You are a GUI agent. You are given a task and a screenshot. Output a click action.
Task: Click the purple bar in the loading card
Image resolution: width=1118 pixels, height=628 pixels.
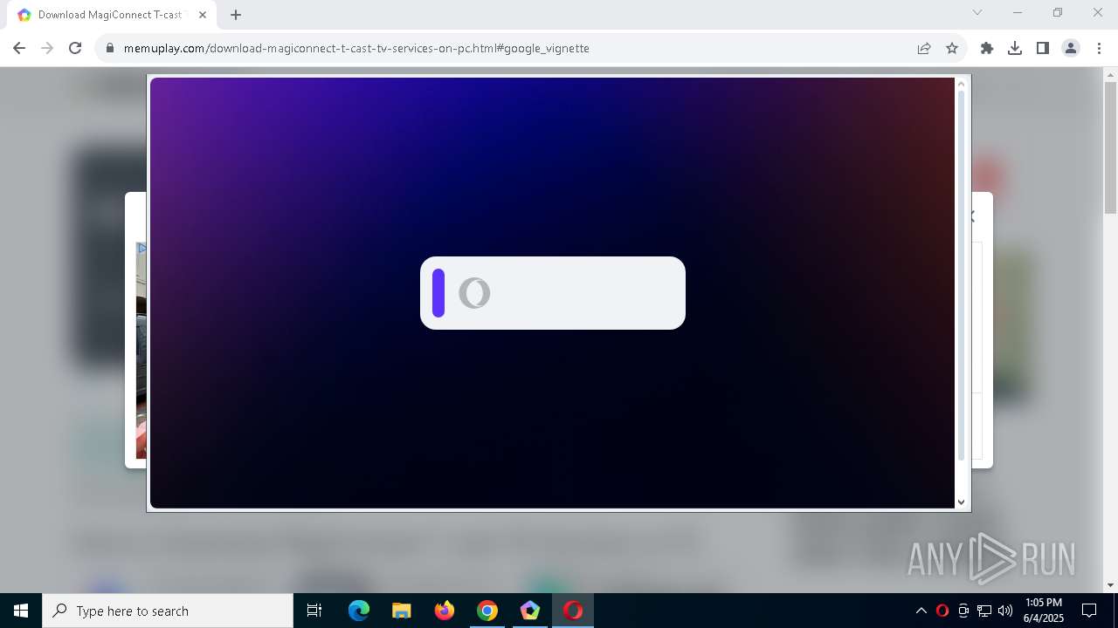point(438,293)
